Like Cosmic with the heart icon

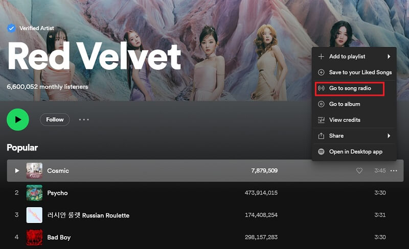pyautogui.click(x=359, y=170)
